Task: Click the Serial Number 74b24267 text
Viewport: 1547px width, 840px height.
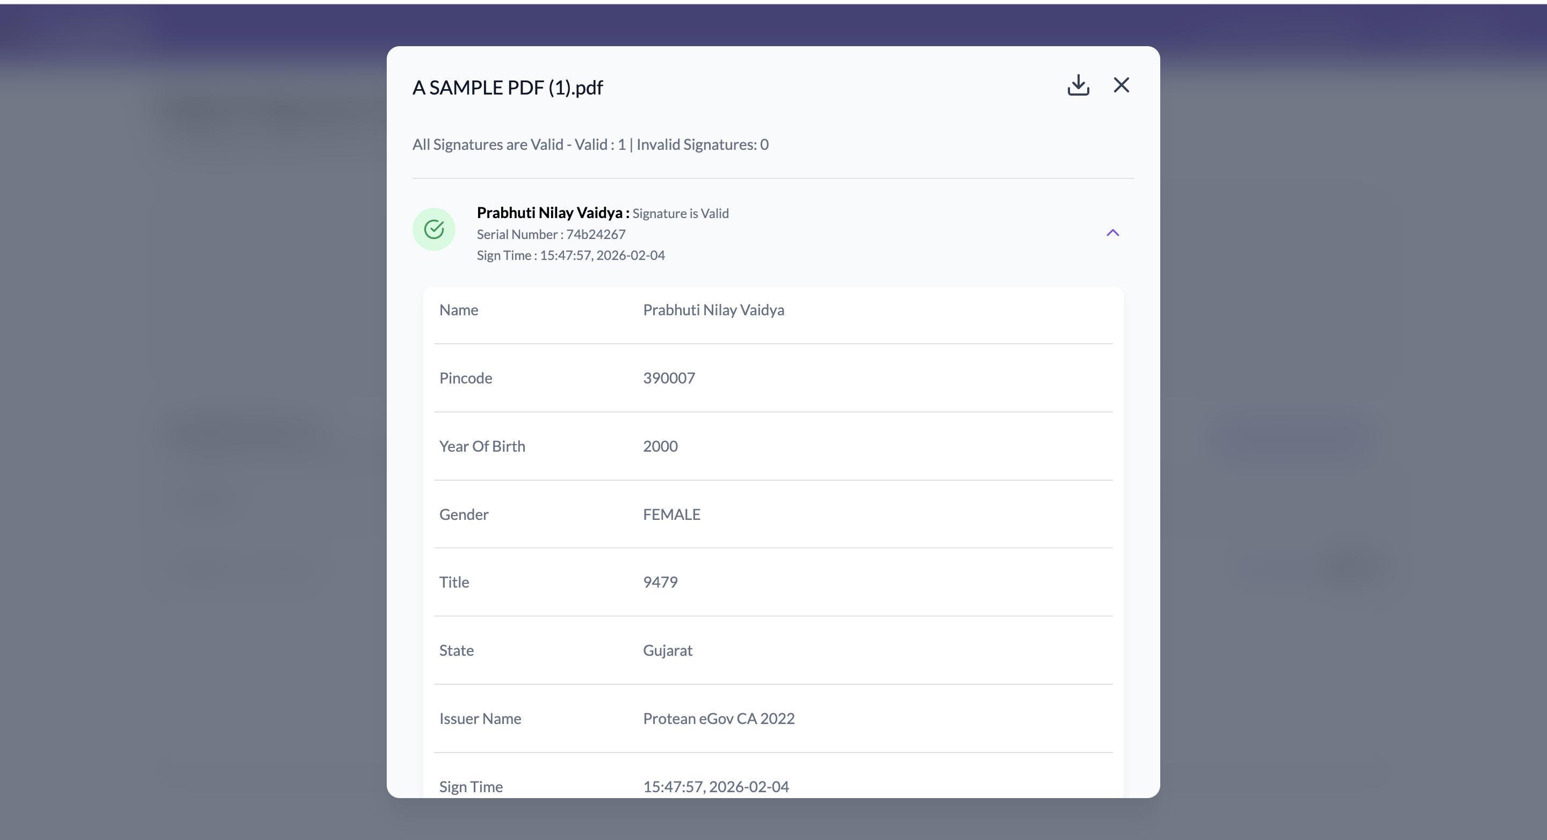Action: (x=551, y=234)
